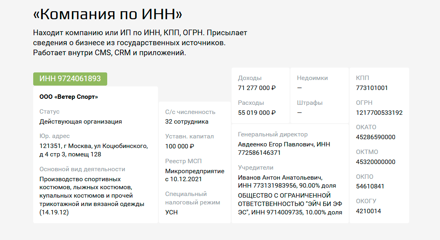Click the ОКАТО label
This screenshot has width=440, height=240.
pos(366,127)
